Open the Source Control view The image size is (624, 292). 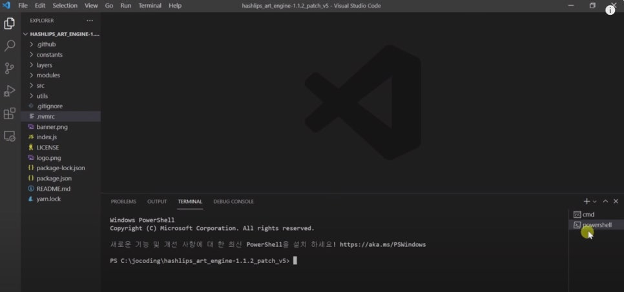(x=10, y=68)
